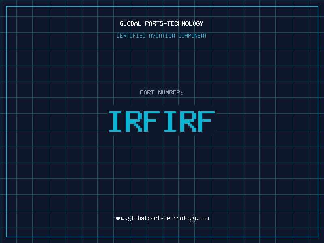Click the PART NUMBER: label
Viewport: 324px width, 243px height.
[x=162, y=92]
